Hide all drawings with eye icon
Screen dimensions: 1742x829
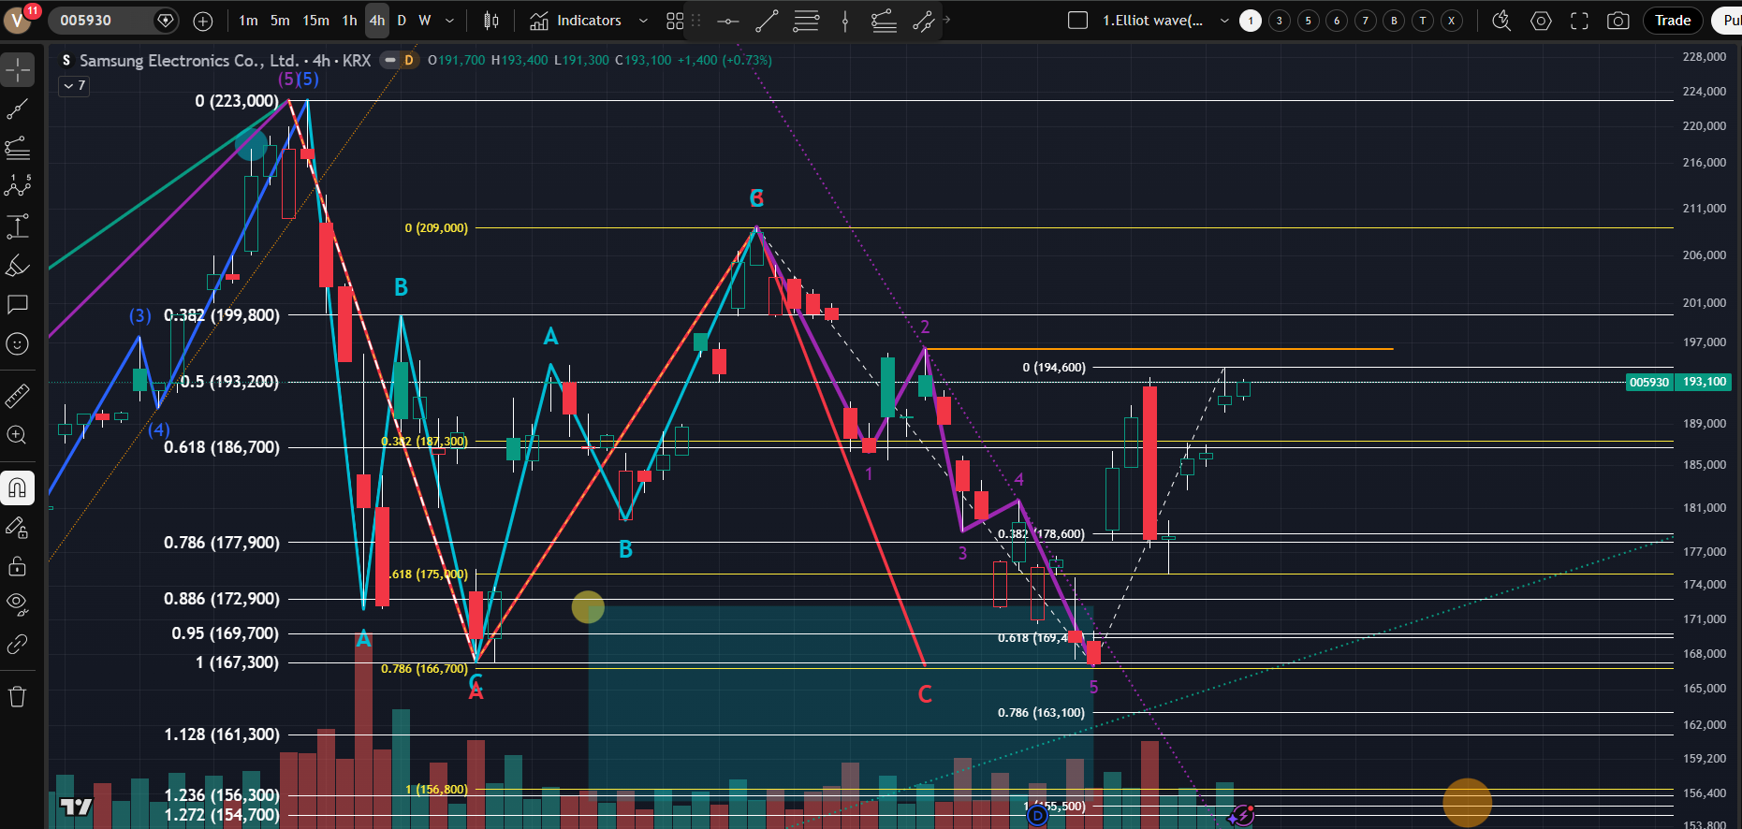tap(17, 604)
